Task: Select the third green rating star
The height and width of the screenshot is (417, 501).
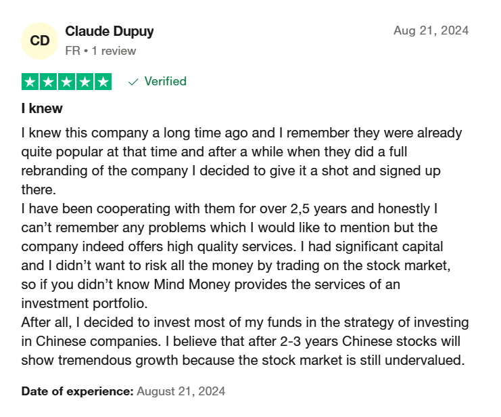Action: pos(66,82)
